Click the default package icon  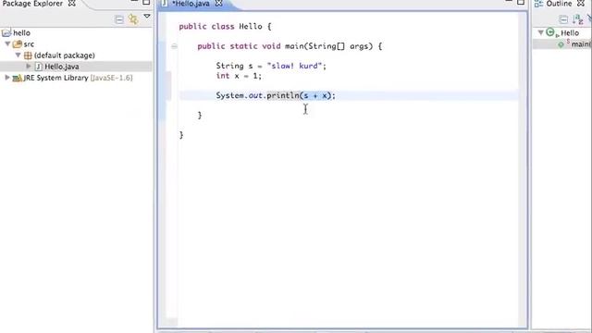point(28,55)
